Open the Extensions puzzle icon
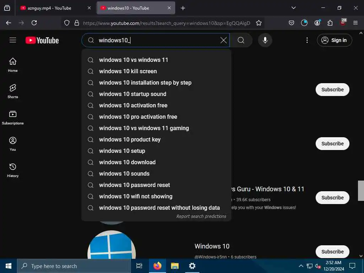This screenshot has height=273, width=364. (x=330, y=23)
